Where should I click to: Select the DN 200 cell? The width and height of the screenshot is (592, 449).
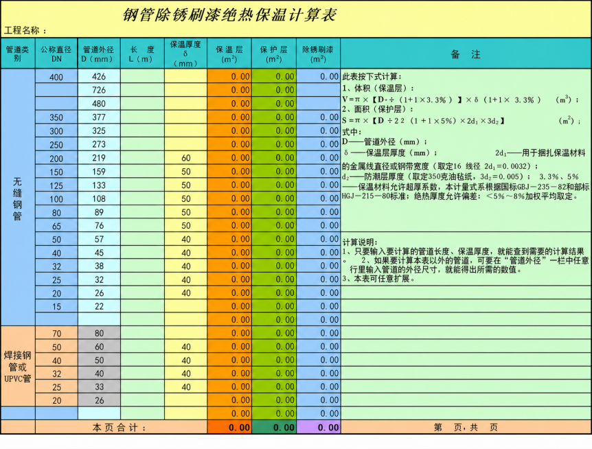tap(56, 158)
